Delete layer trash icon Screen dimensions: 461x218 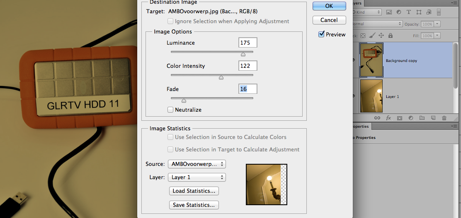pyautogui.click(x=444, y=118)
